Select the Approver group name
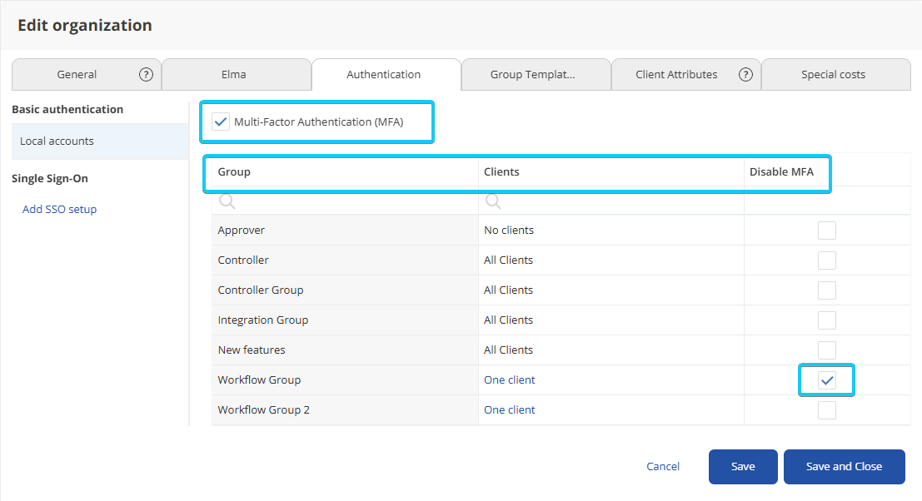 click(x=241, y=231)
